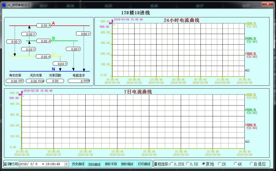
Task: Select the 4X range radio button
Action: (x=235, y=164)
